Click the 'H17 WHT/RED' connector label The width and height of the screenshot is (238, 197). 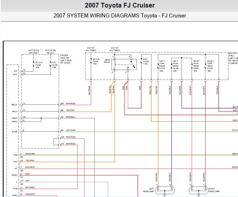pyautogui.click(x=69, y=144)
